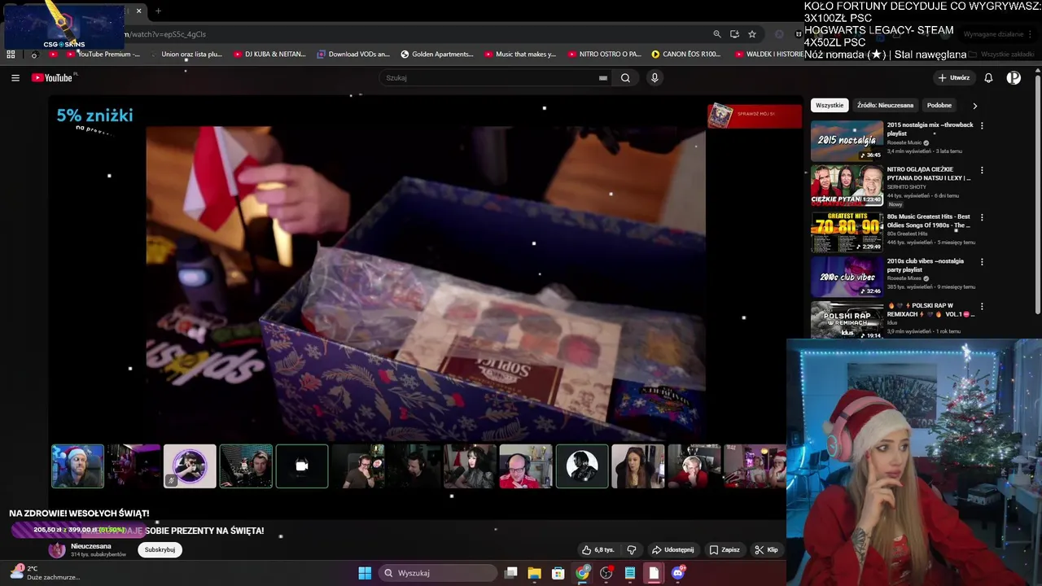Open the browser zoom magnifier icon in the address bar
This screenshot has width=1042, height=586.
pyautogui.click(x=717, y=34)
